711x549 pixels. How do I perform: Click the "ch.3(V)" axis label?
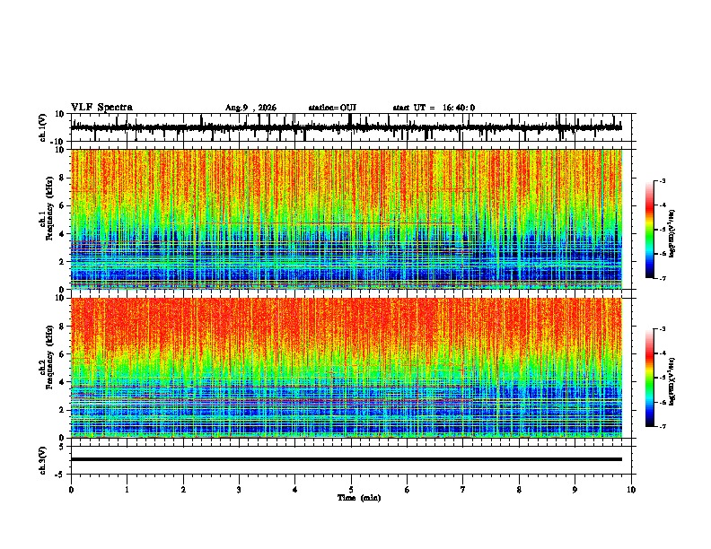click(x=43, y=461)
